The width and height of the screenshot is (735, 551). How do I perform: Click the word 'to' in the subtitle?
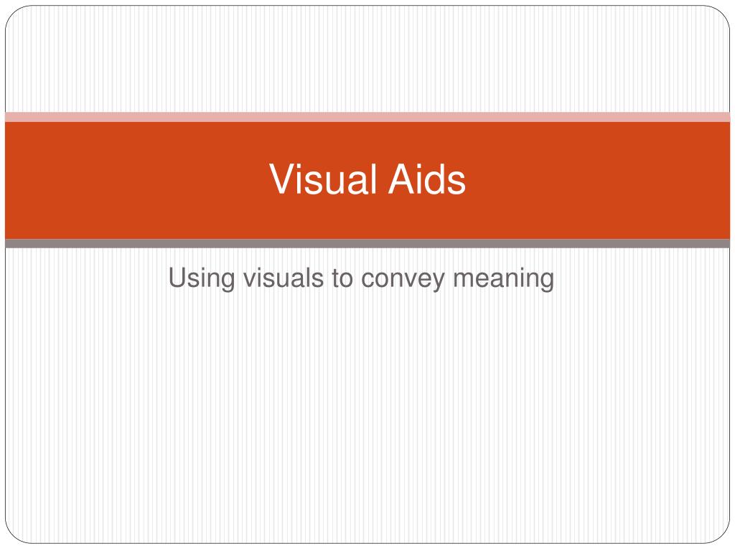click(x=342, y=278)
